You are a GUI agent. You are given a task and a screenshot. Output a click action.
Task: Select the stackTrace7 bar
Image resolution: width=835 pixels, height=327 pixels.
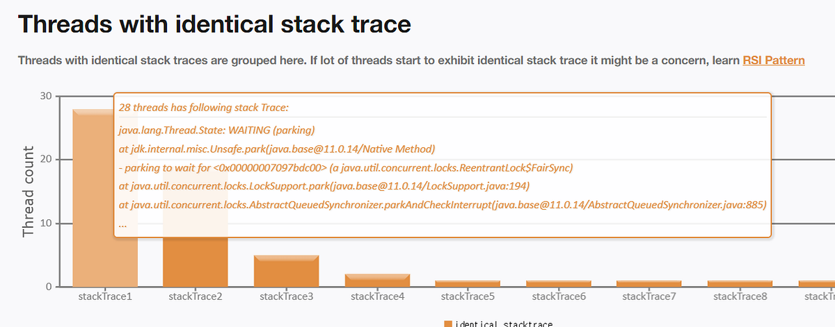tap(649, 283)
